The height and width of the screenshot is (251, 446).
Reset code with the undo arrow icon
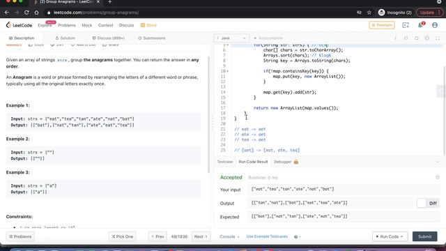[x=417, y=38]
